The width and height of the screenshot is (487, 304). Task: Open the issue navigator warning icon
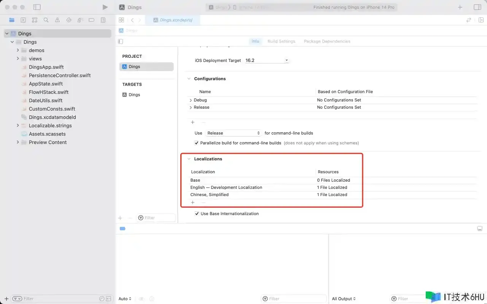click(x=57, y=20)
